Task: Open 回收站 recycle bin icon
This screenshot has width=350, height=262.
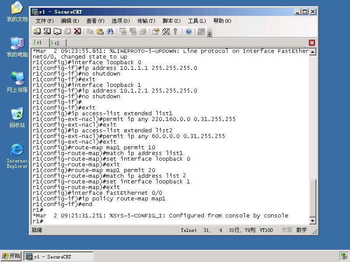Action: (x=17, y=117)
